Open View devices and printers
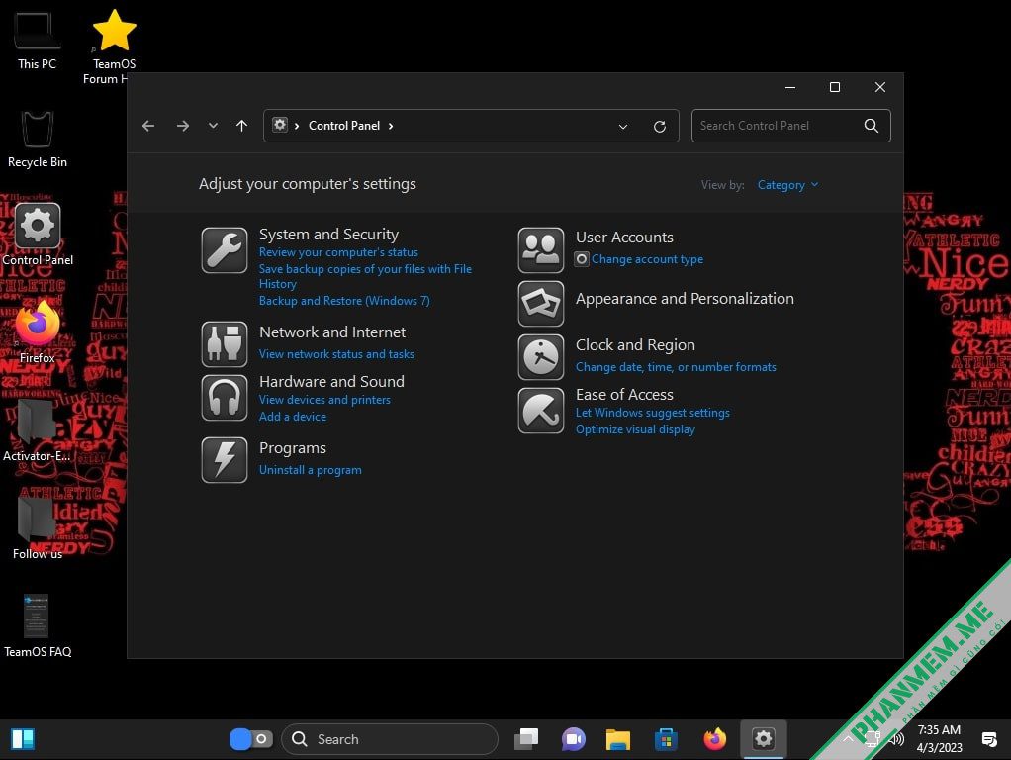The width and height of the screenshot is (1011, 760). click(x=324, y=400)
